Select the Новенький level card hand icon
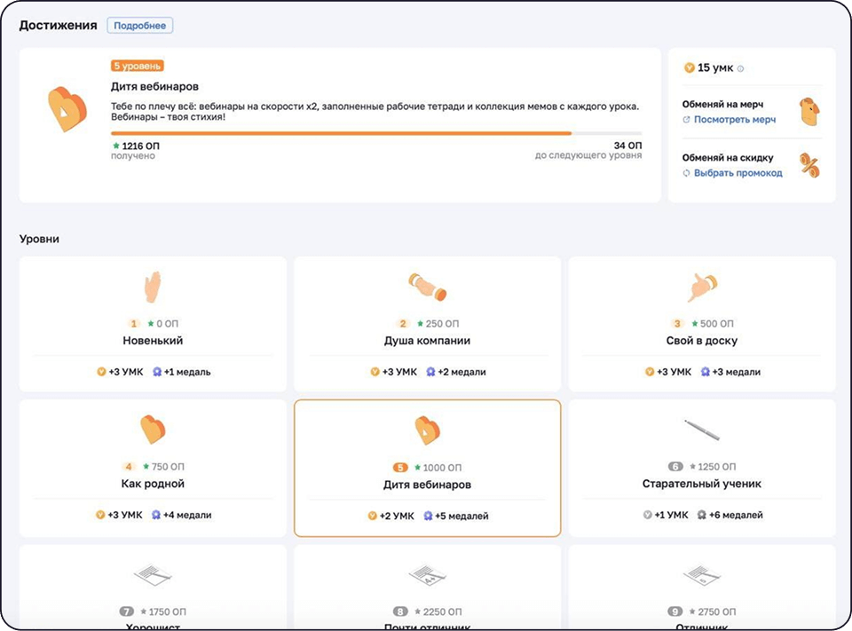852x631 pixels. click(153, 288)
